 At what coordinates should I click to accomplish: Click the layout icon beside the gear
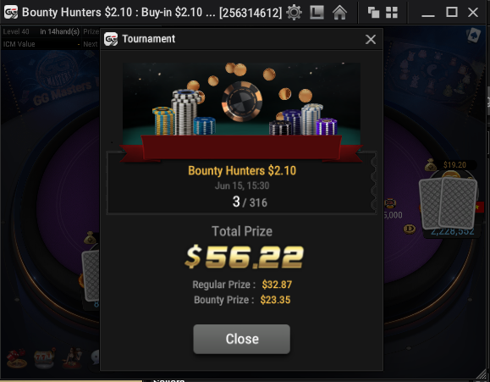coord(317,13)
